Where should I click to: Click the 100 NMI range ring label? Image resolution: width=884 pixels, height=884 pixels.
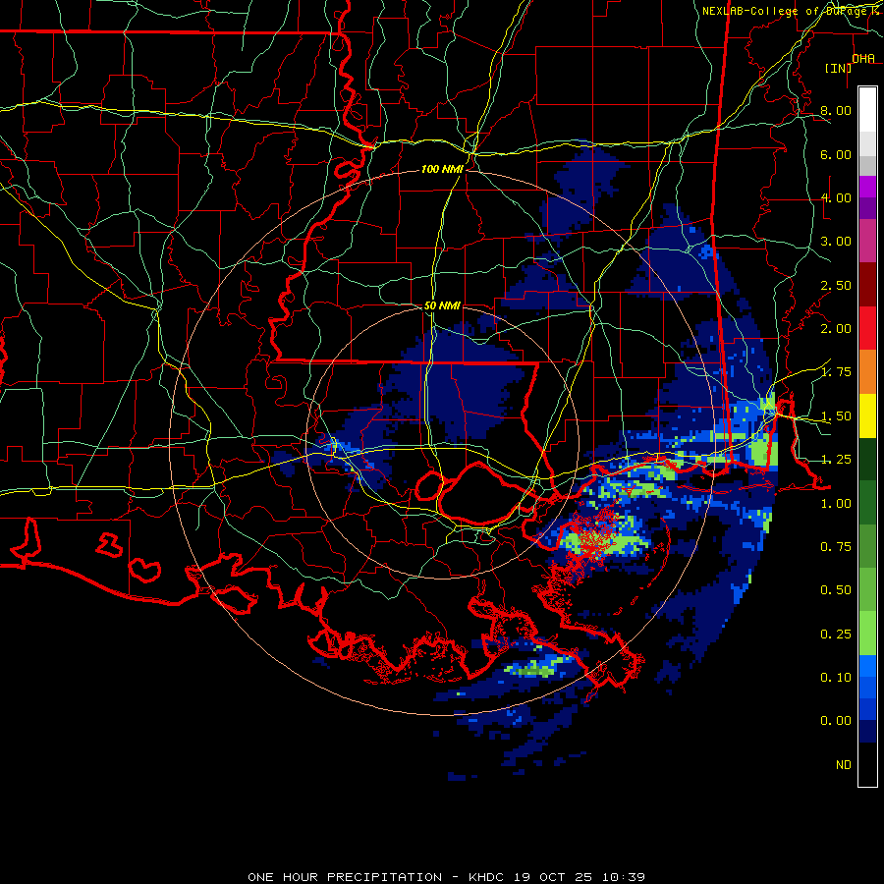point(442,169)
